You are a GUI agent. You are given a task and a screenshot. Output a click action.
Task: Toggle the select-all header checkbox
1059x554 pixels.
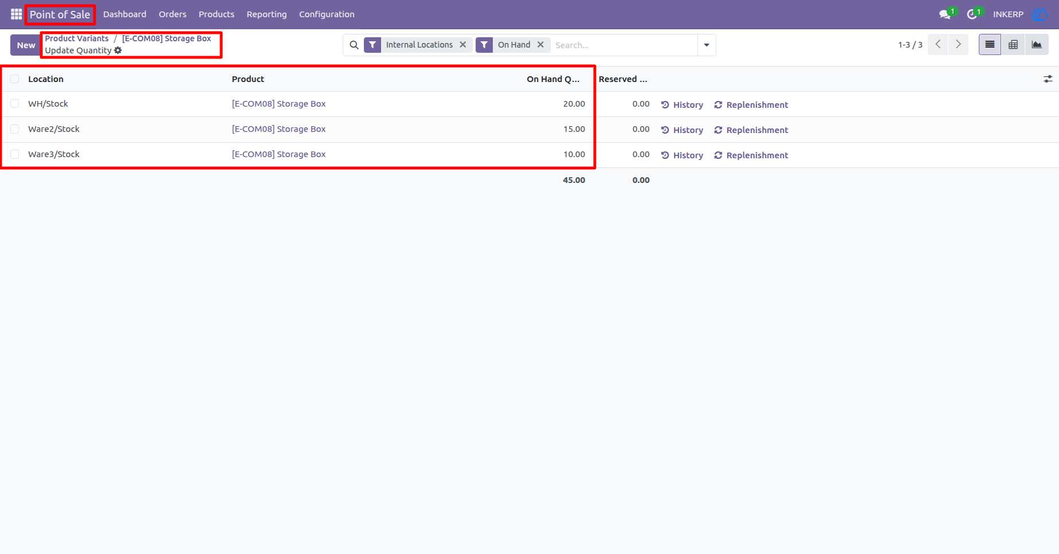click(x=15, y=79)
